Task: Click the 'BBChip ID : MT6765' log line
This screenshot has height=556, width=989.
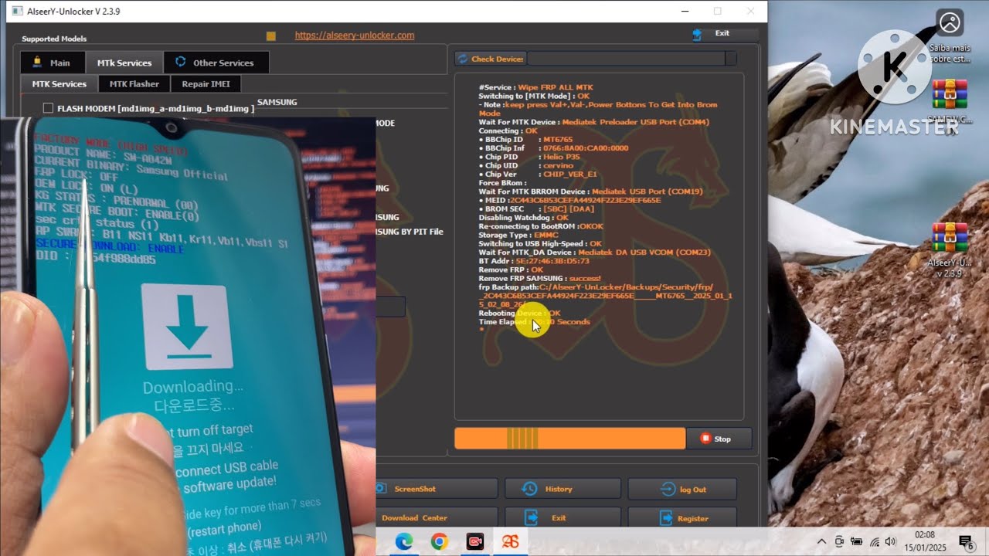Action: (526, 139)
